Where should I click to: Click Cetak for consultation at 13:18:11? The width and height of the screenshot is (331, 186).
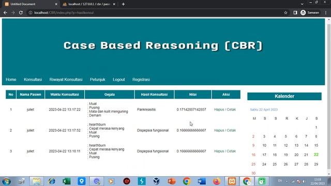tap(231, 151)
